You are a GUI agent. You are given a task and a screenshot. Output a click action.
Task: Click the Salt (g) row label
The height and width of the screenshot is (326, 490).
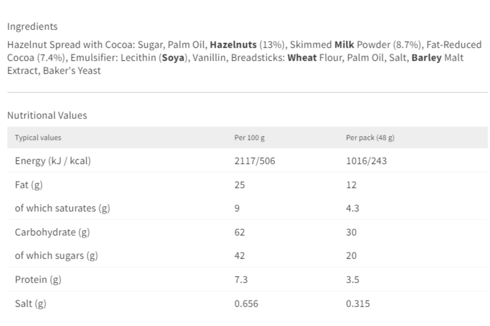[30, 304]
